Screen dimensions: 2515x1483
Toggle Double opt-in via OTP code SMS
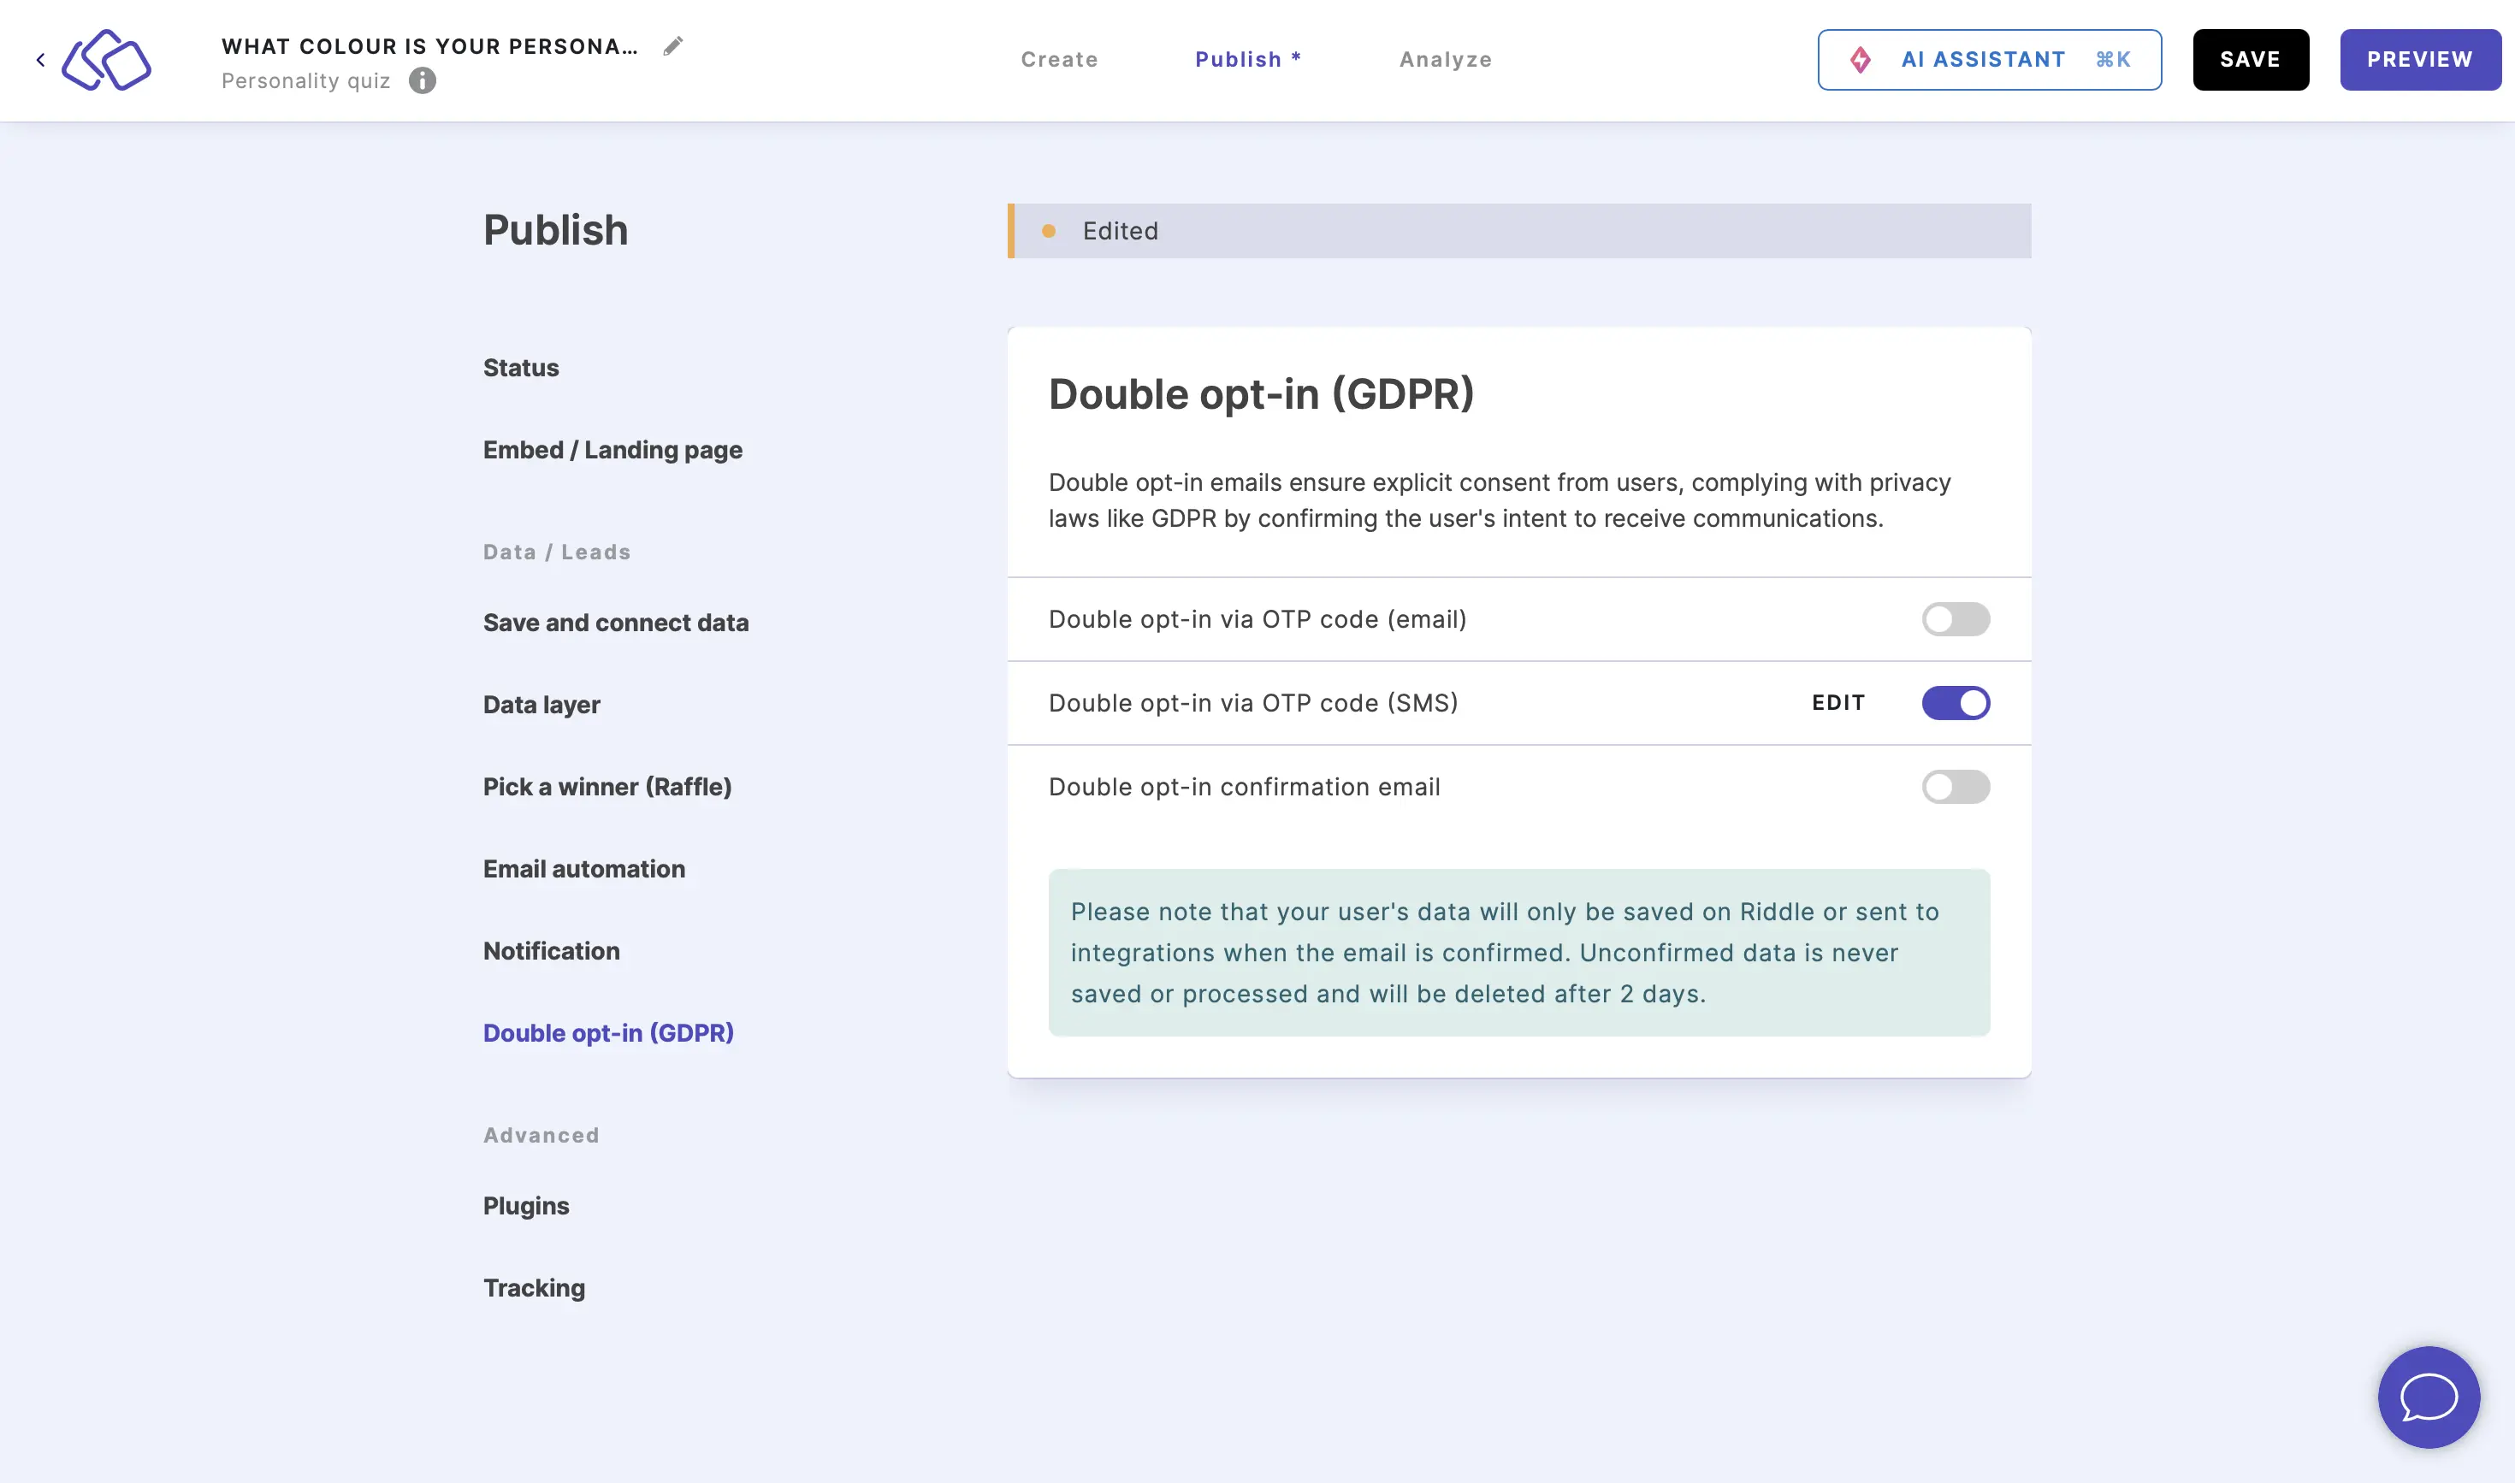(x=1957, y=703)
